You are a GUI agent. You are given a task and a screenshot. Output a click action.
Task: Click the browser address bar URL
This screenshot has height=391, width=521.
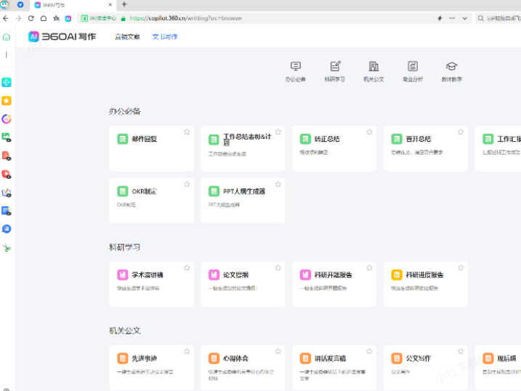[182, 18]
